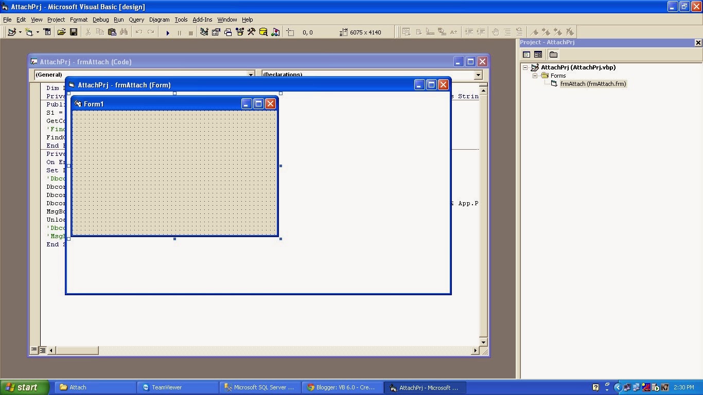703x395 pixels.
Task: Click the Paste clipboard icon
Action: click(112, 32)
